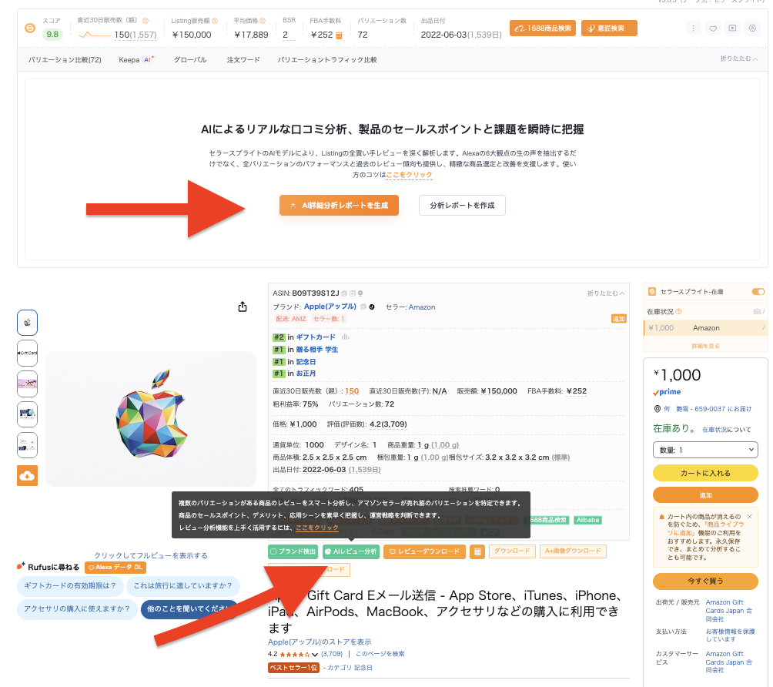The width and height of the screenshot is (773, 687).
Task: Add item with カートに入れる button
Action: click(705, 473)
